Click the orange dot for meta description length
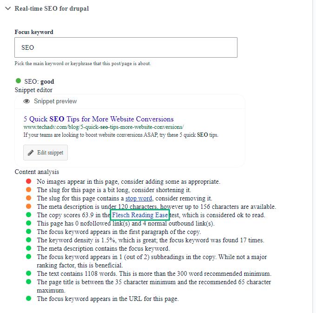This screenshot has height=313, width=316. tap(29, 206)
